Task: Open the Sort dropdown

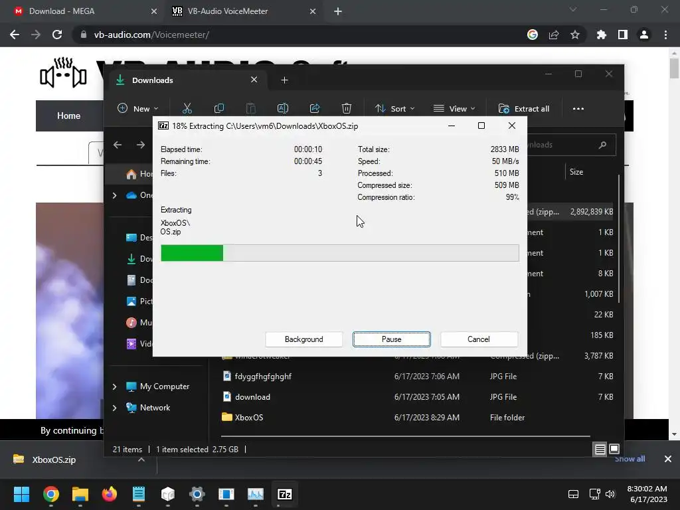Action: pyautogui.click(x=395, y=108)
